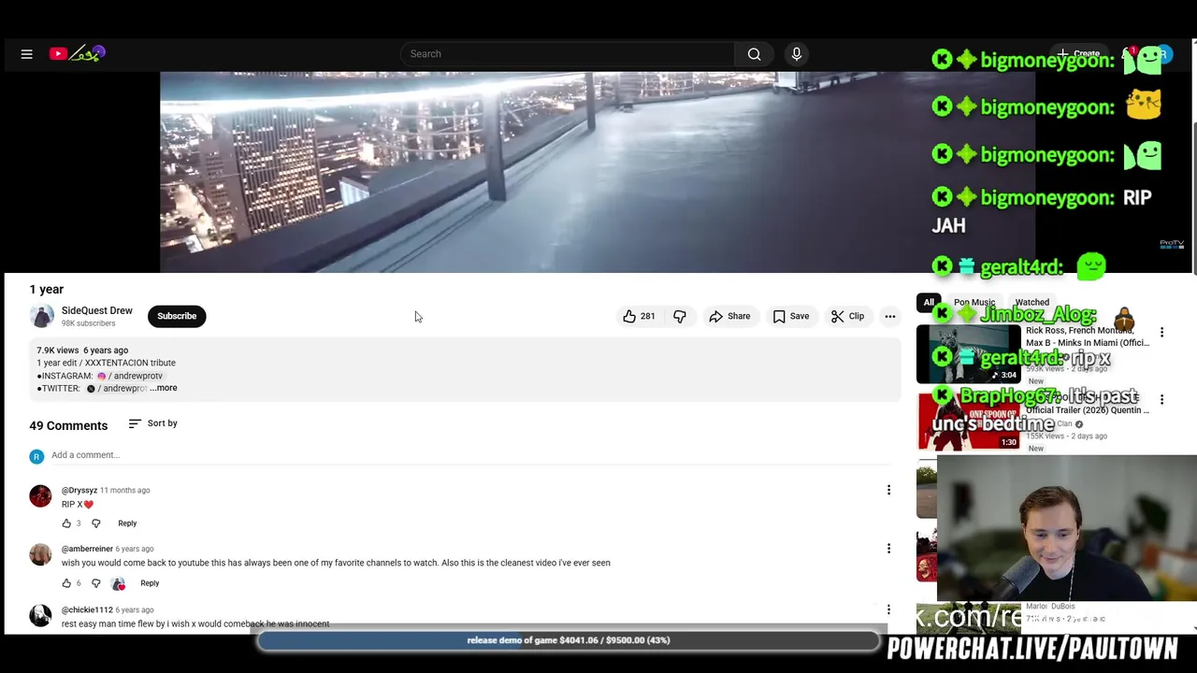The height and width of the screenshot is (673, 1197).
Task: Click the magnifier search button
Action: coord(754,54)
